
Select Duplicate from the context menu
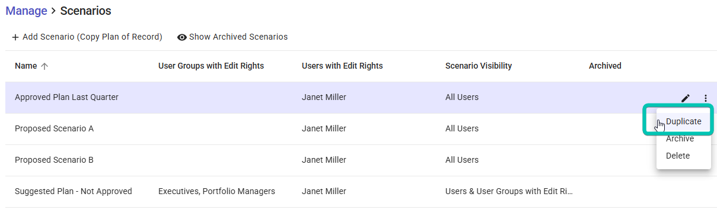(683, 121)
